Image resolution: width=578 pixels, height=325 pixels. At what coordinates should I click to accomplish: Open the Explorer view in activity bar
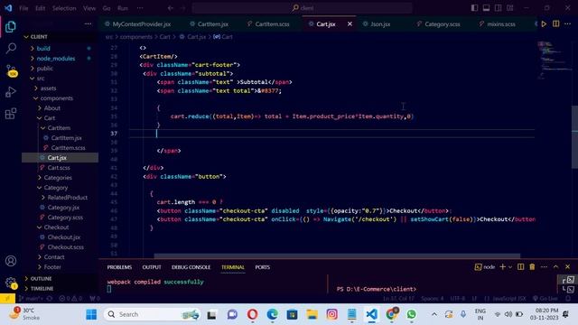click(x=11, y=26)
